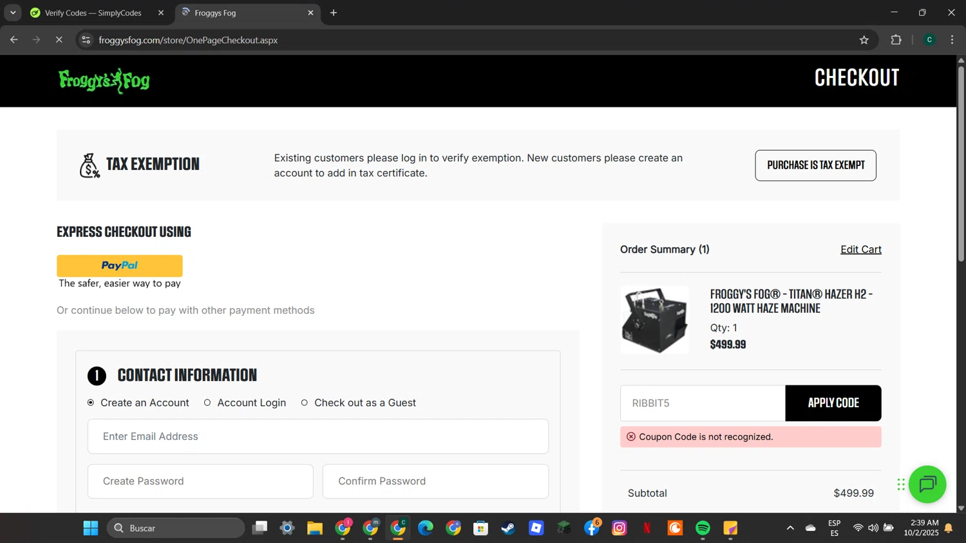
Task: Open the Chrome three-dot menu
Action: pos(952,40)
